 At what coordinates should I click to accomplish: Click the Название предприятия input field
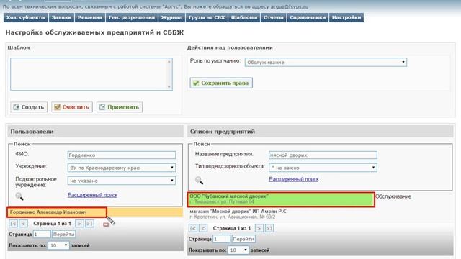point(323,155)
